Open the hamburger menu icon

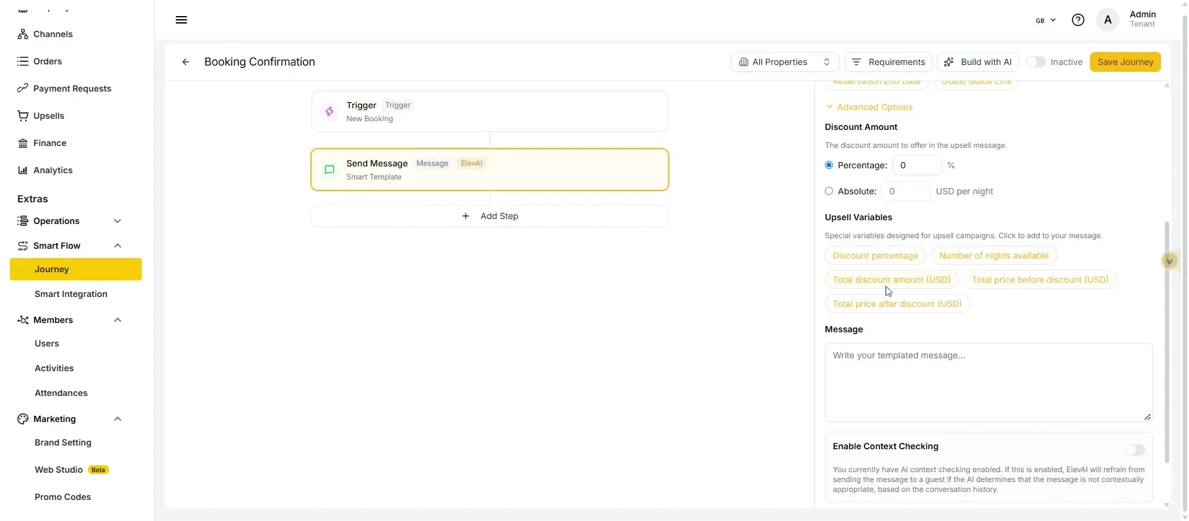[181, 20]
